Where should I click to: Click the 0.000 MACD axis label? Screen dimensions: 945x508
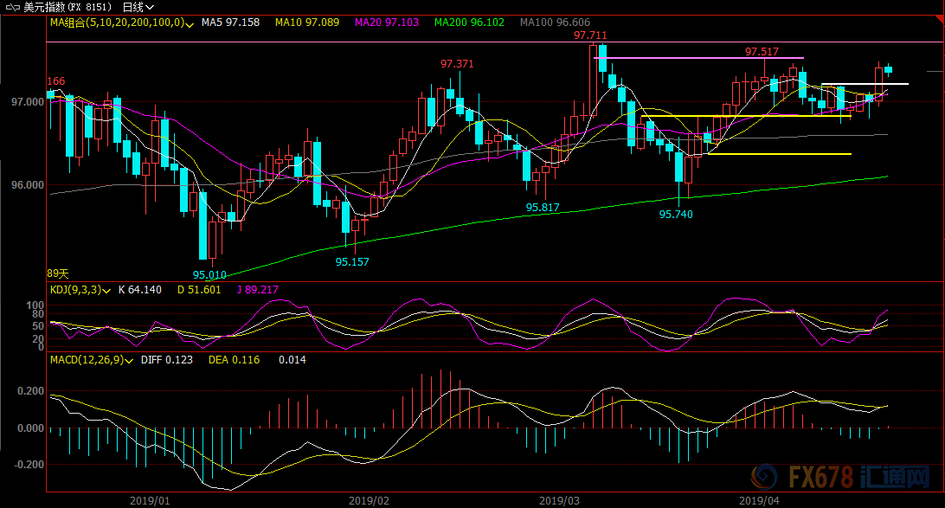click(x=31, y=428)
